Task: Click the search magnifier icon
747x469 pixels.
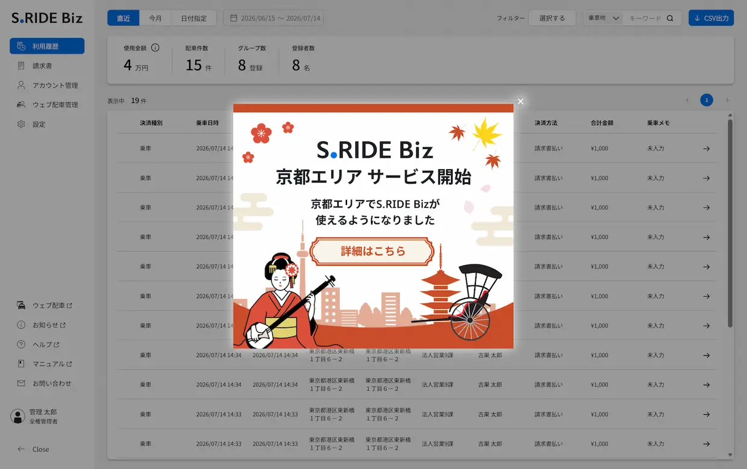Action: (670, 18)
